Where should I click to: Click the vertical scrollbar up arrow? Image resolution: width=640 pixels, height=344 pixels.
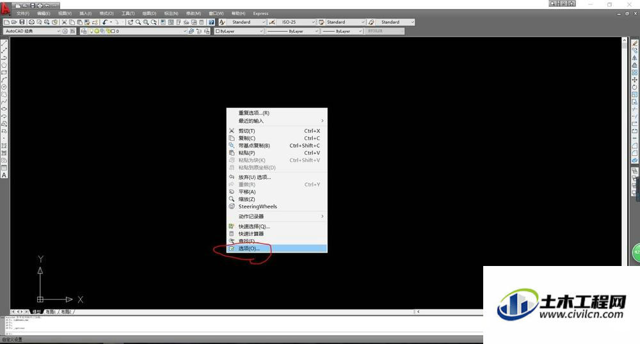[625, 40]
